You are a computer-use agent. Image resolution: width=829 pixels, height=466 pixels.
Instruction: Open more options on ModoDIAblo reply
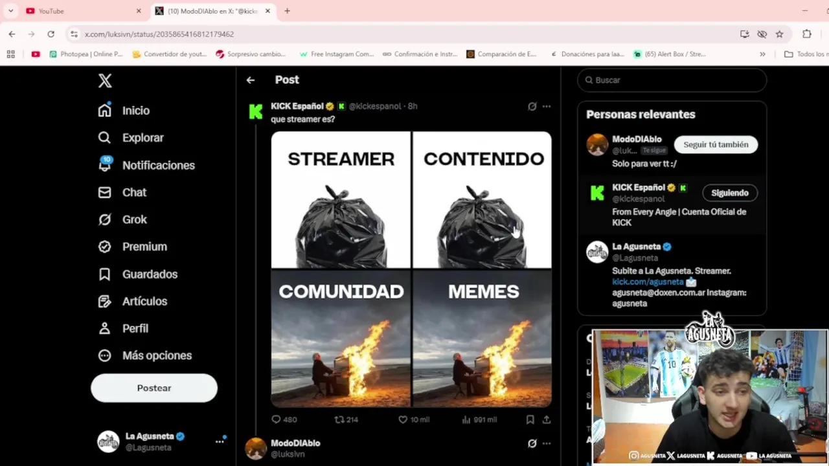point(547,443)
